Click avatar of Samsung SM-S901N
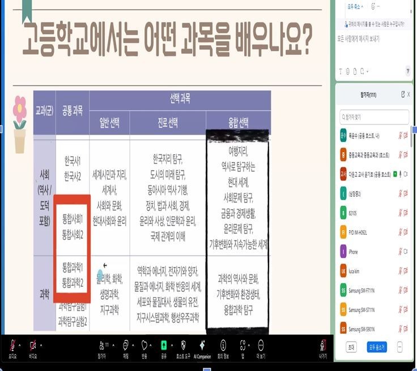Screen dimensions: 417x371 pyautogui.click(x=343, y=329)
